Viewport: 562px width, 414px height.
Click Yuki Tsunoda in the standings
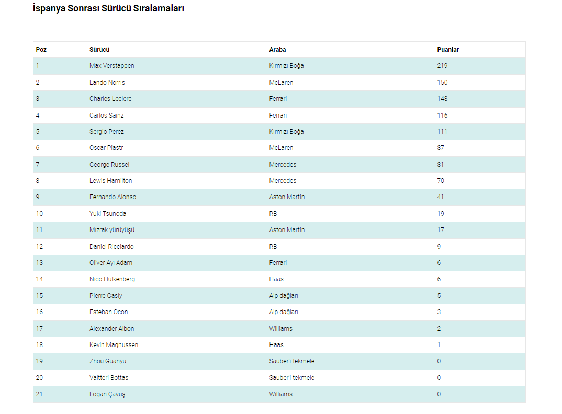[x=108, y=214]
